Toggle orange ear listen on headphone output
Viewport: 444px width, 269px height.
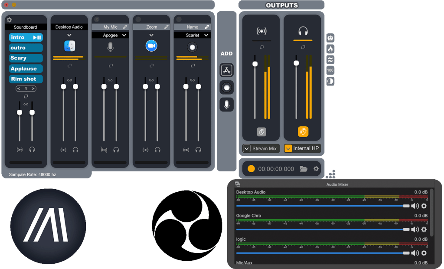pyautogui.click(x=303, y=131)
